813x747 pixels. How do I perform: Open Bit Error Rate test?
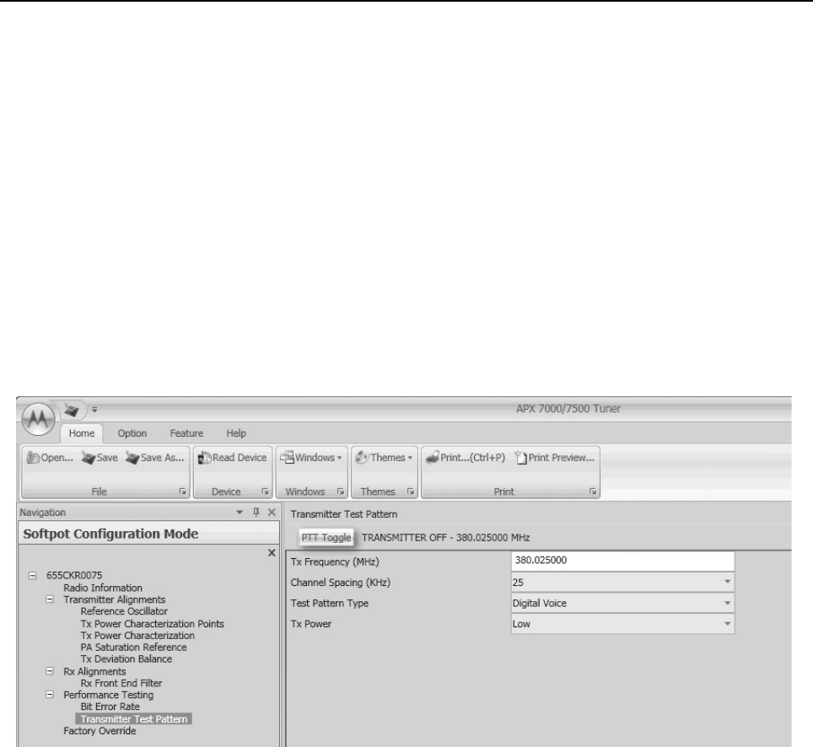[x=110, y=707]
